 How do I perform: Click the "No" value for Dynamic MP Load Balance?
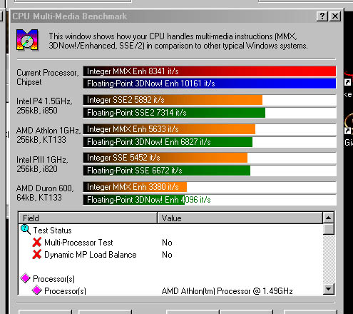tap(167, 255)
